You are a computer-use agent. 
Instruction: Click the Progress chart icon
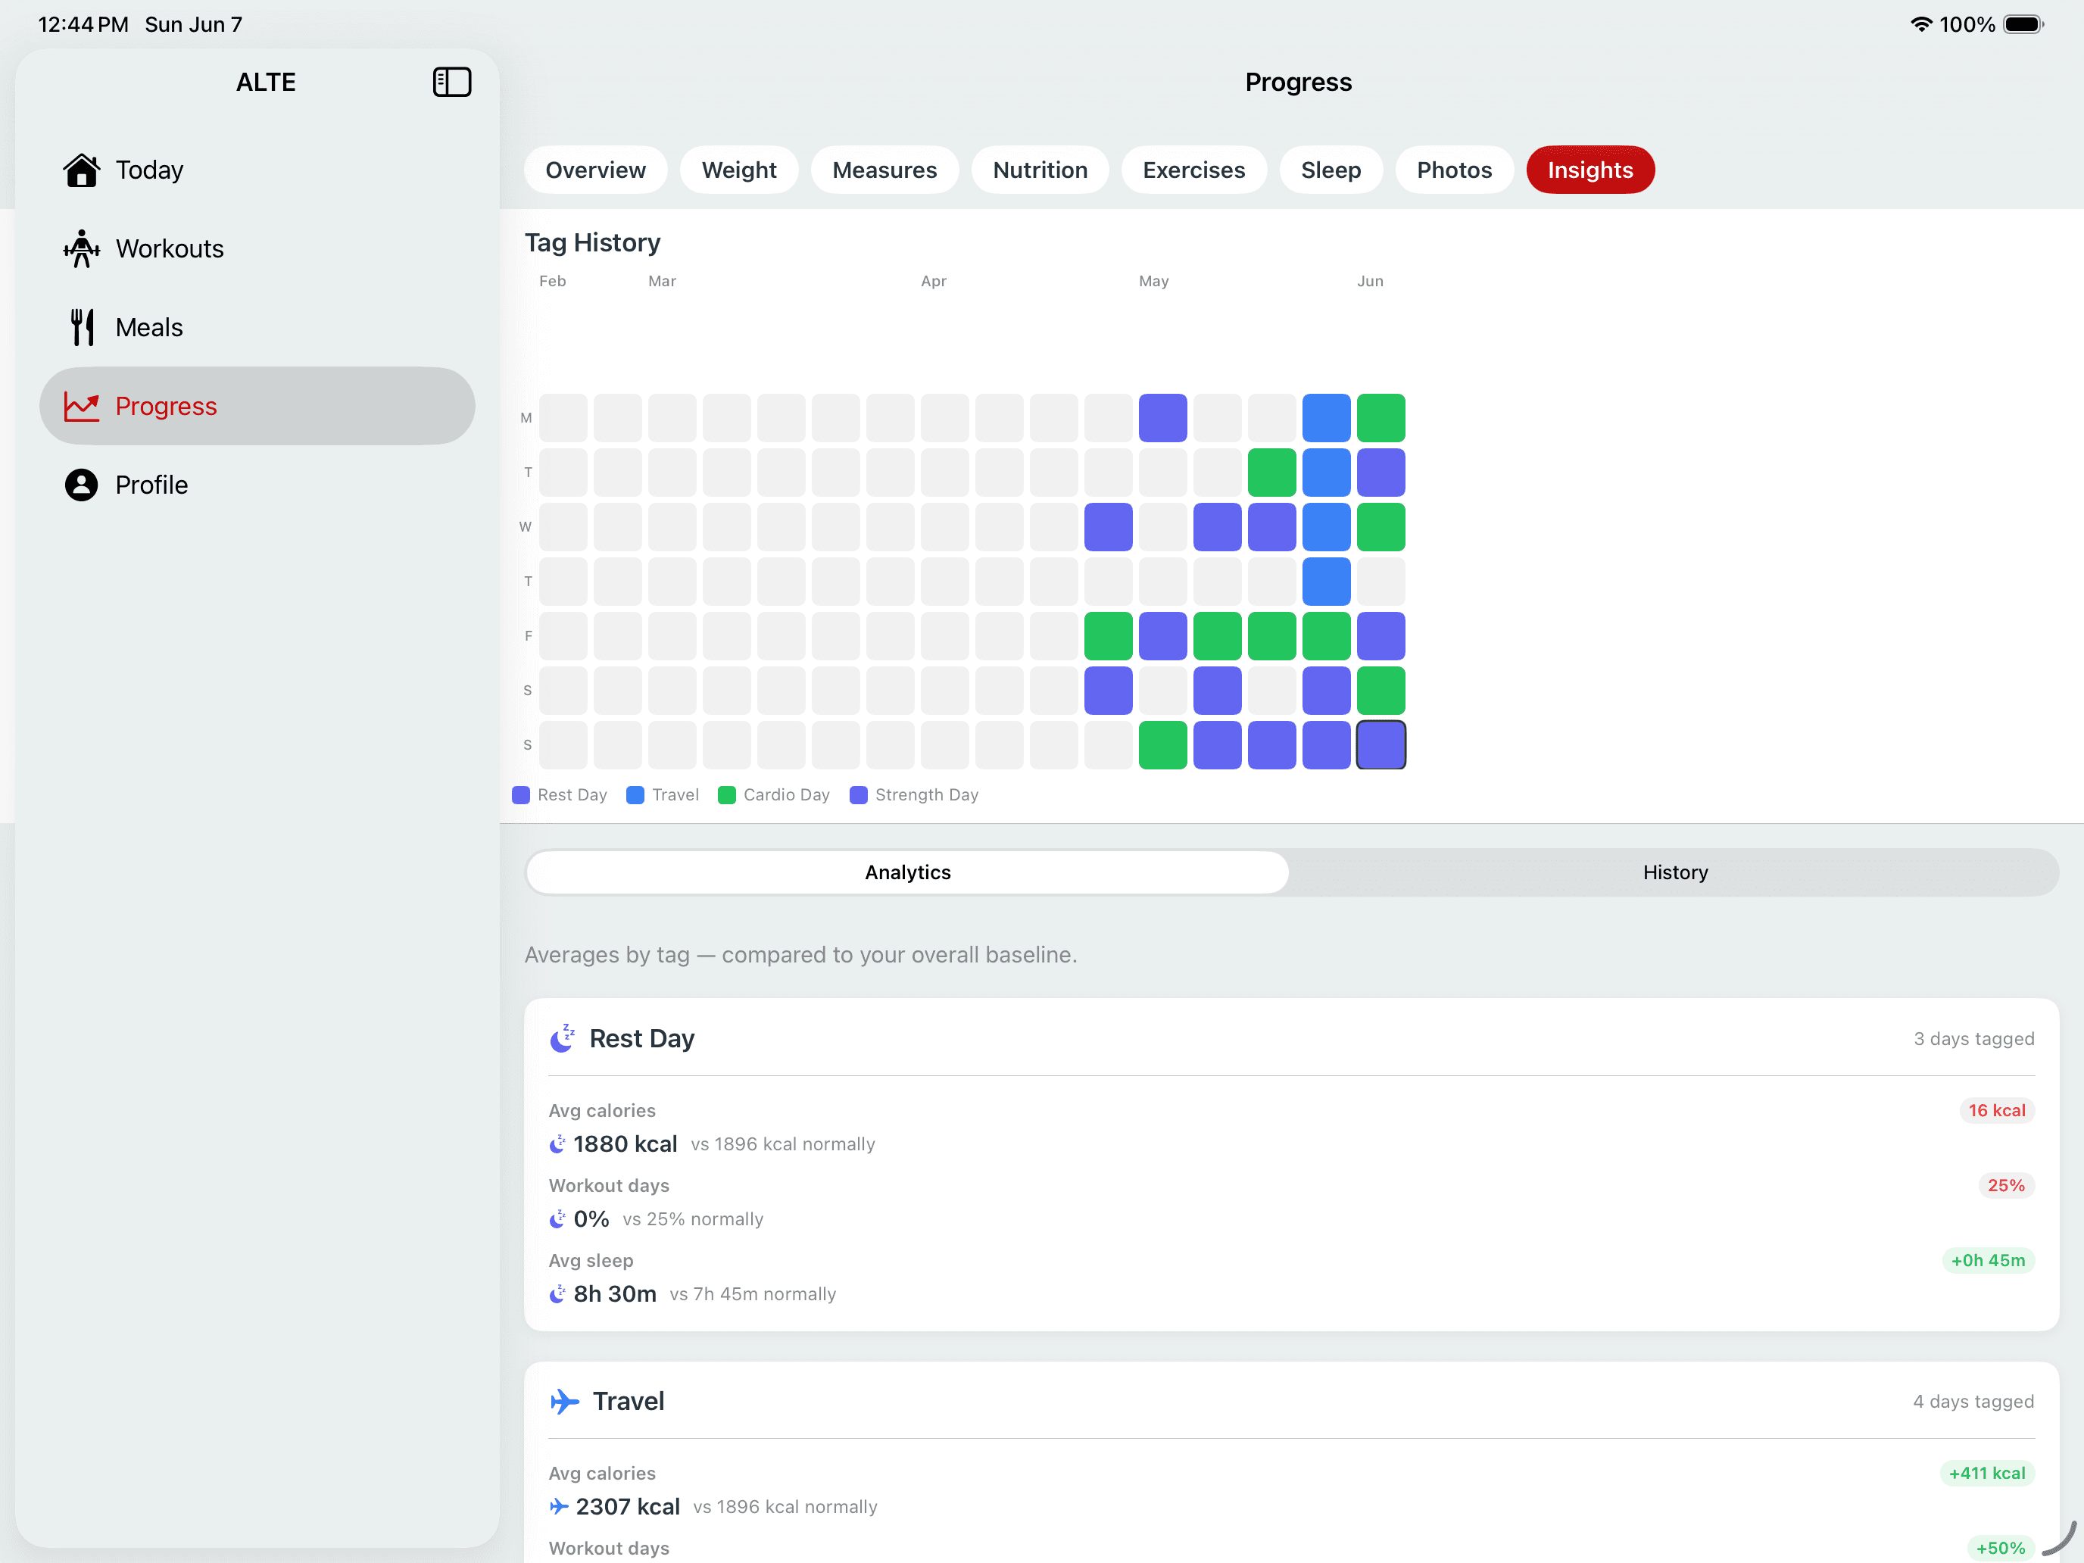[x=82, y=406]
